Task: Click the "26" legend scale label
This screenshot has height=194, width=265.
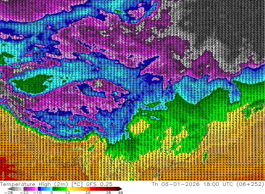Action: click(88, 193)
